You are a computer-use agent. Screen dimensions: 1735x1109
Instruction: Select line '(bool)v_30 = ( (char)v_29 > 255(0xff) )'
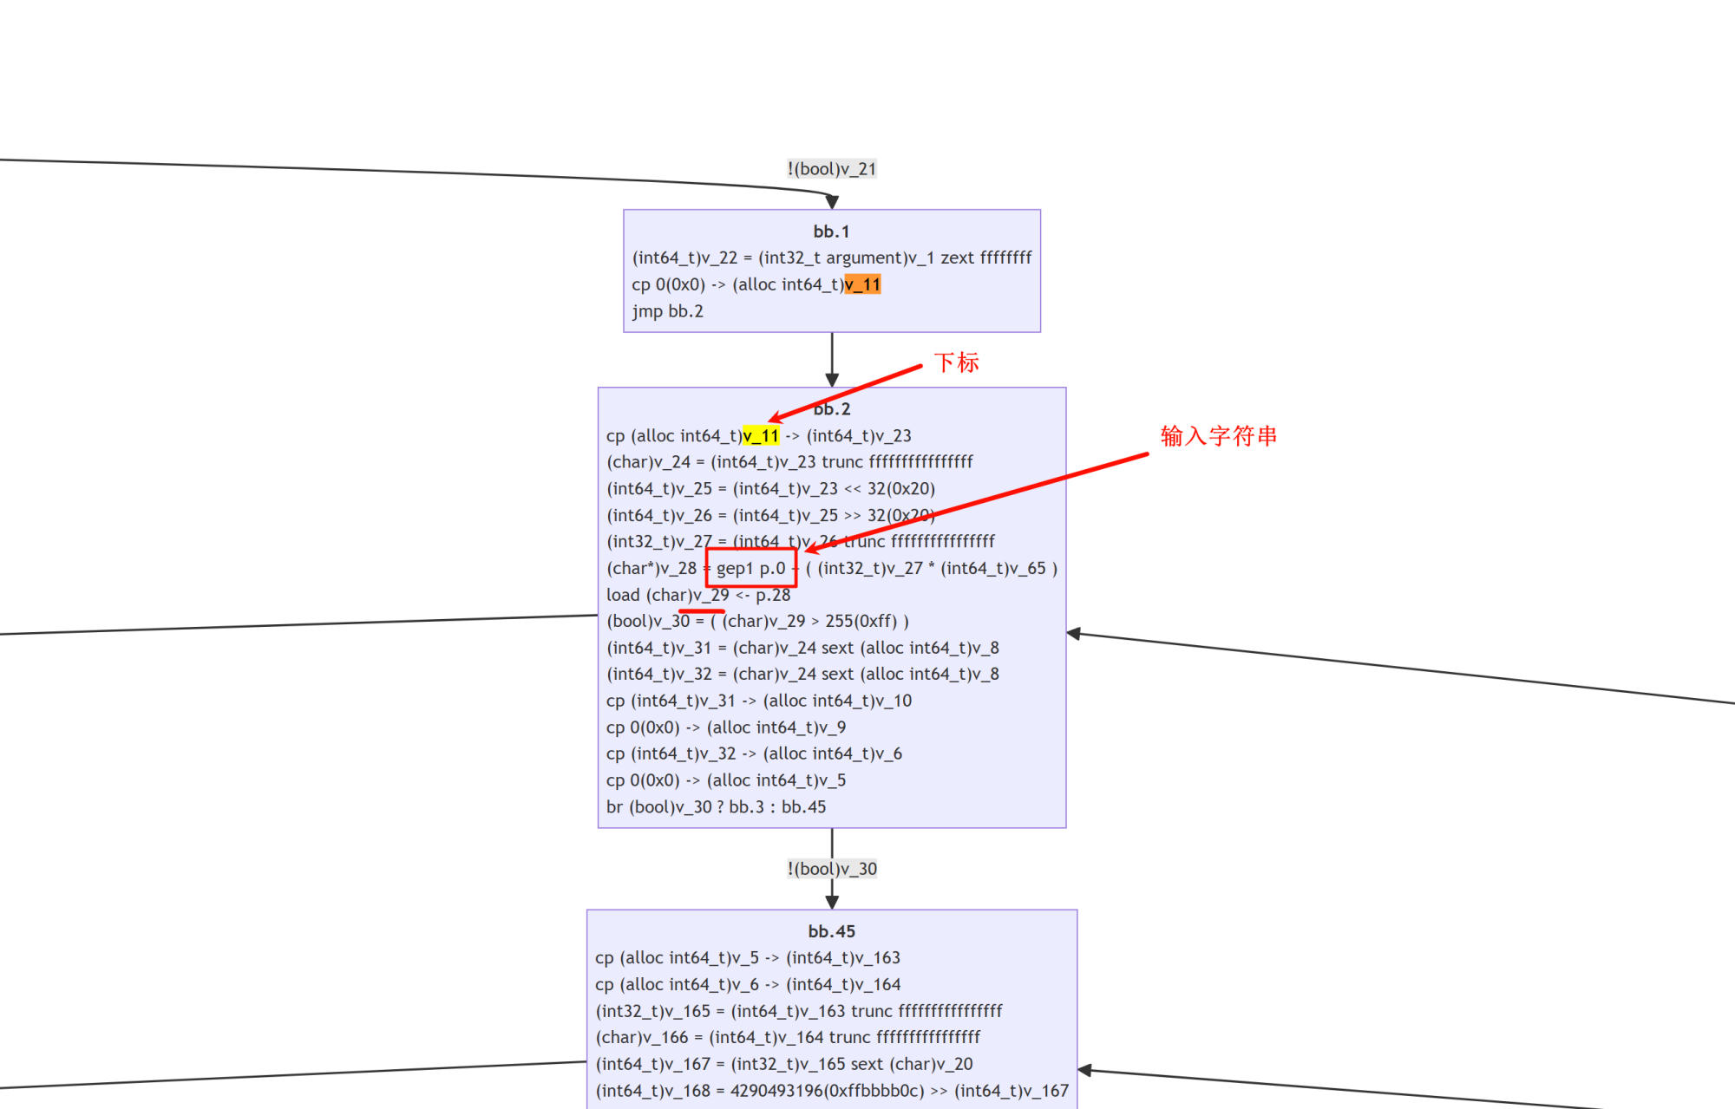(x=757, y=621)
